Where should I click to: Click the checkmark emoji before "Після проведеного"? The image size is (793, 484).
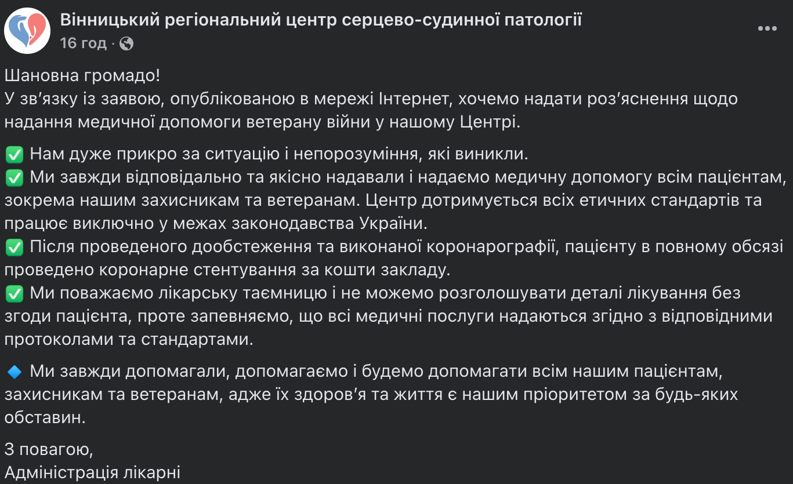tap(14, 248)
